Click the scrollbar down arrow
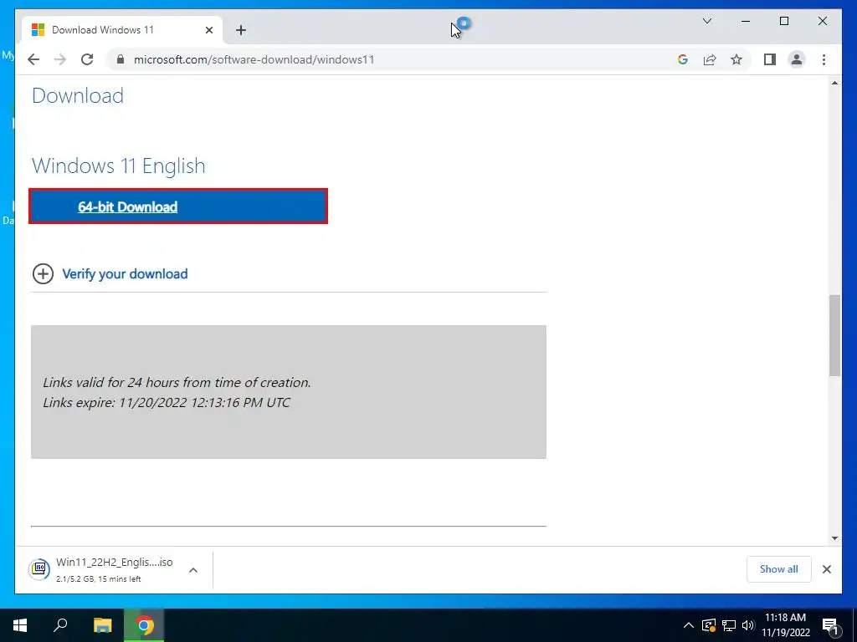Image resolution: width=857 pixels, height=642 pixels. click(834, 538)
